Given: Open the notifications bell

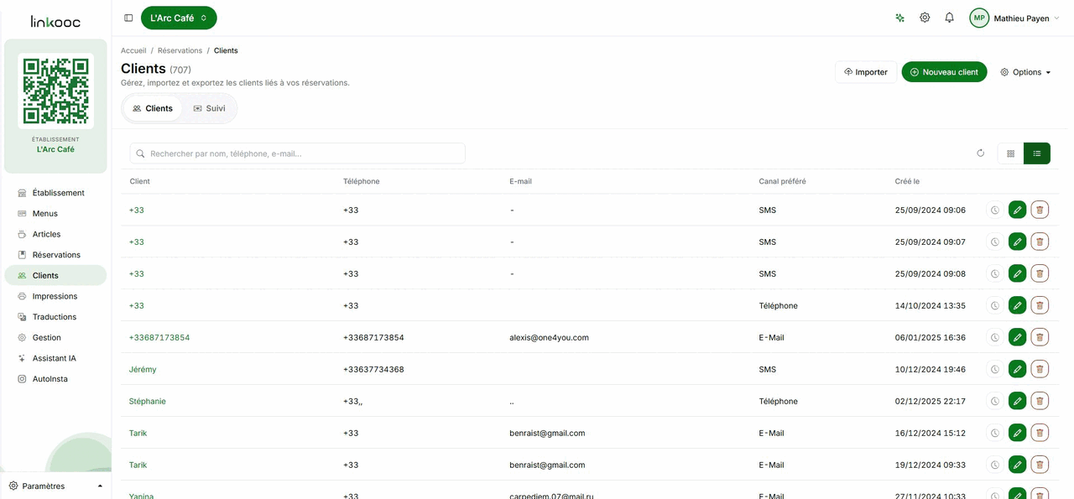Looking at the screenshot, I should click(x=949, y=18).
